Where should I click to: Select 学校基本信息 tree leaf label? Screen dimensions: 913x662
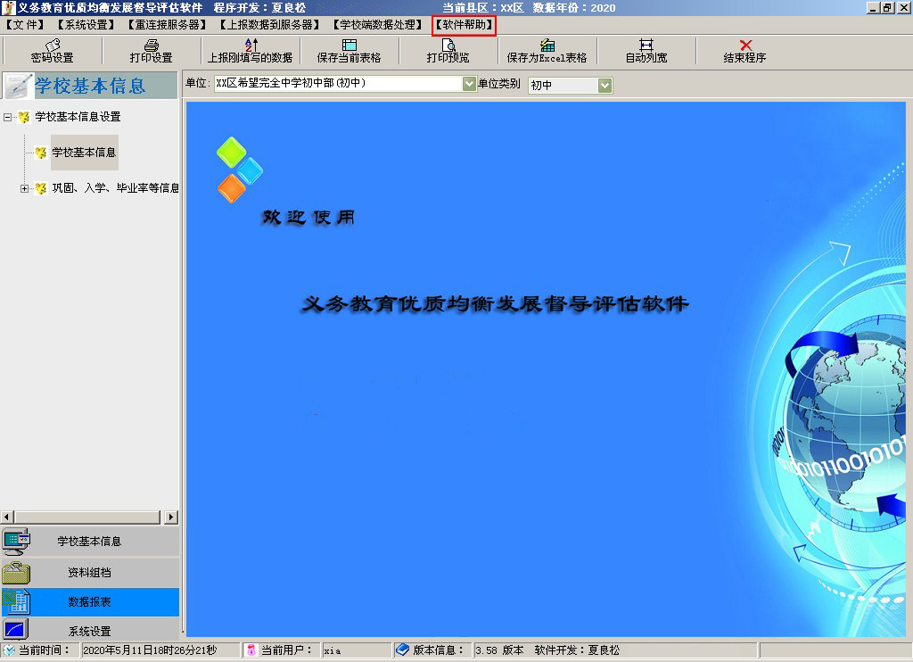85,153
